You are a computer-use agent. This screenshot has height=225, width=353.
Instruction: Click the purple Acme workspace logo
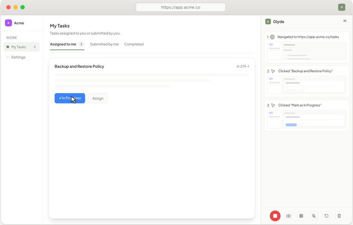pyautogui.click(x=8, y=23)
